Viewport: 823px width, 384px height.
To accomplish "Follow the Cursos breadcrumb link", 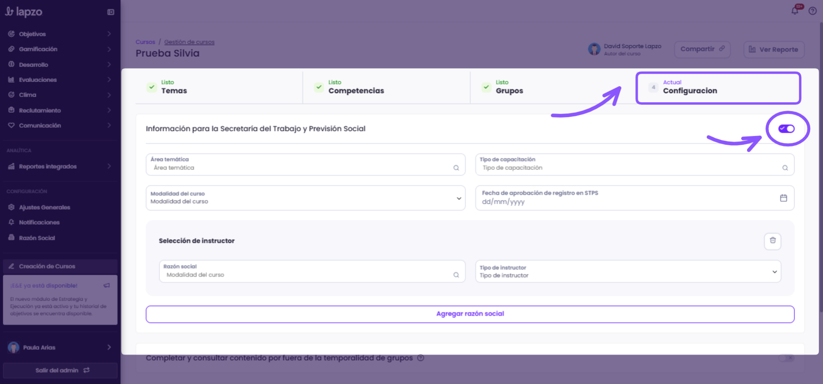I will tap(145, 42).
